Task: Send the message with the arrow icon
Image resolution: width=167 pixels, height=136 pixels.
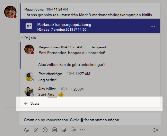Action: click(x=156, y=130)
